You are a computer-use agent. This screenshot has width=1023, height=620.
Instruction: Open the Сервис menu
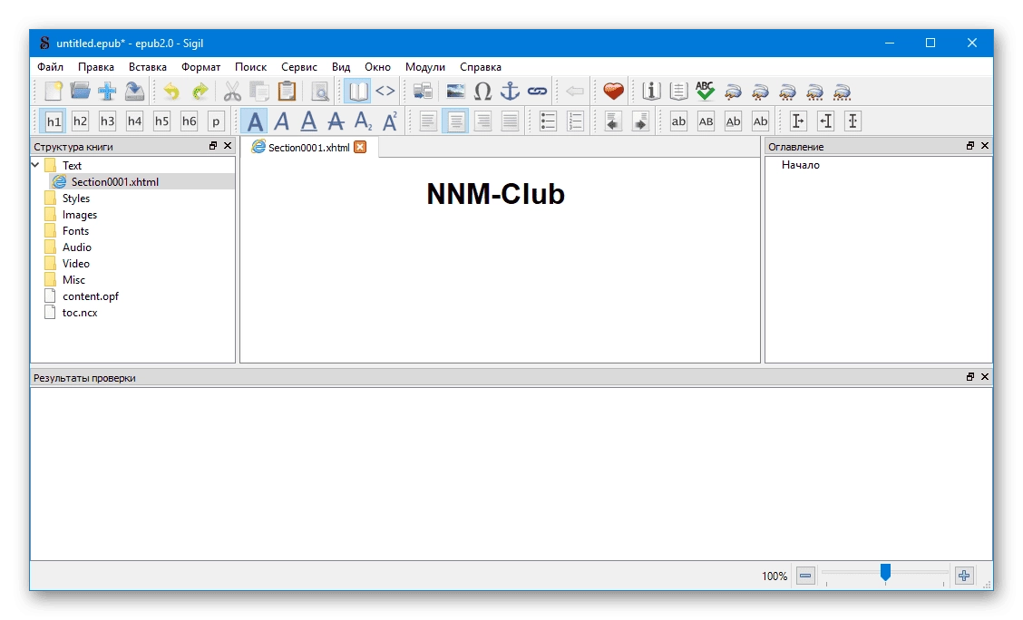coord(298,66)
